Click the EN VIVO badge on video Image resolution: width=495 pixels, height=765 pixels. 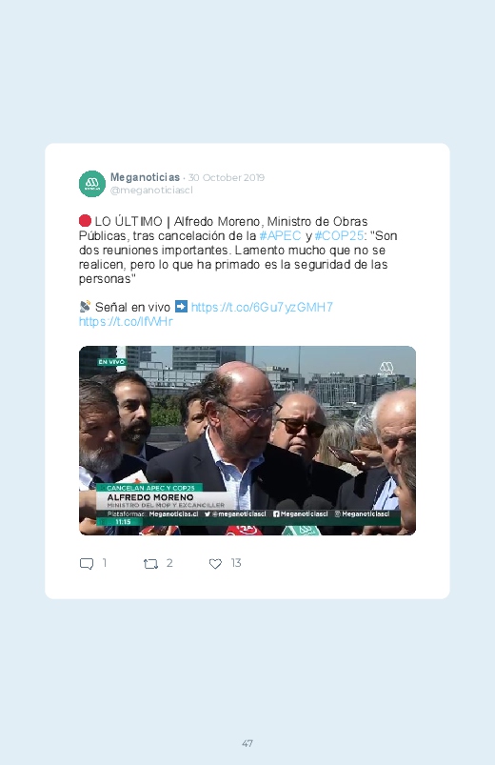tap(111, 362)
